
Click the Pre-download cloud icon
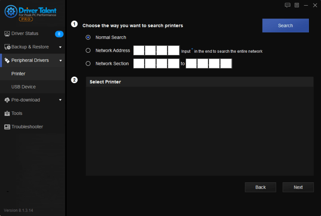7,100
